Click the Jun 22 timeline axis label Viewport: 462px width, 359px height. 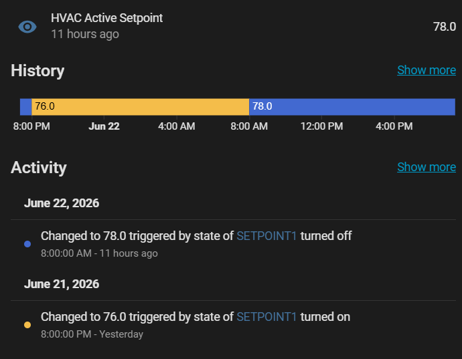[x=104, y=126]
